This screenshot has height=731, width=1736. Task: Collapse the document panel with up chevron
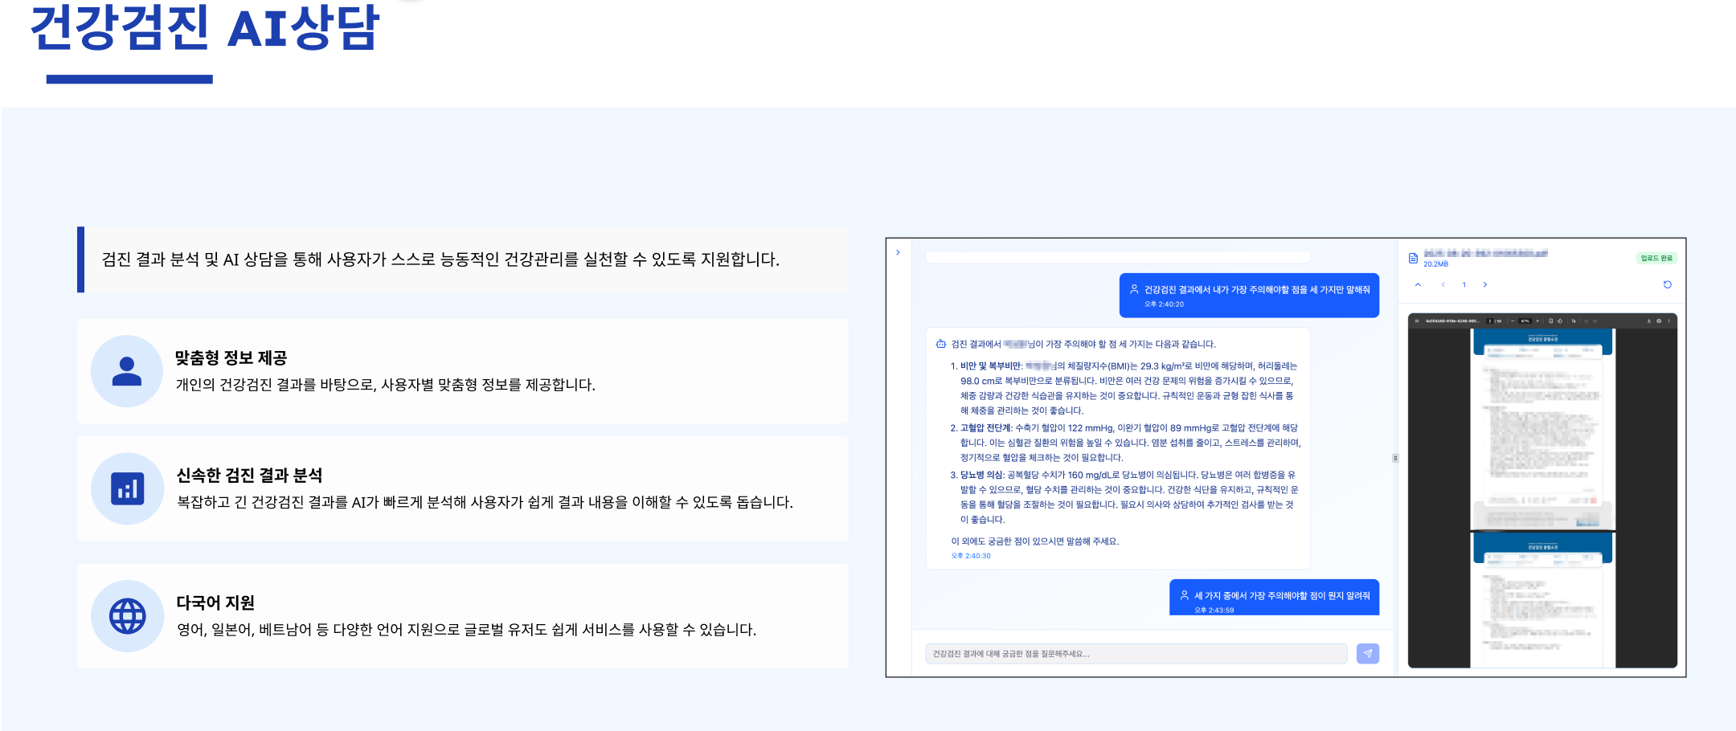[1418, 284]
